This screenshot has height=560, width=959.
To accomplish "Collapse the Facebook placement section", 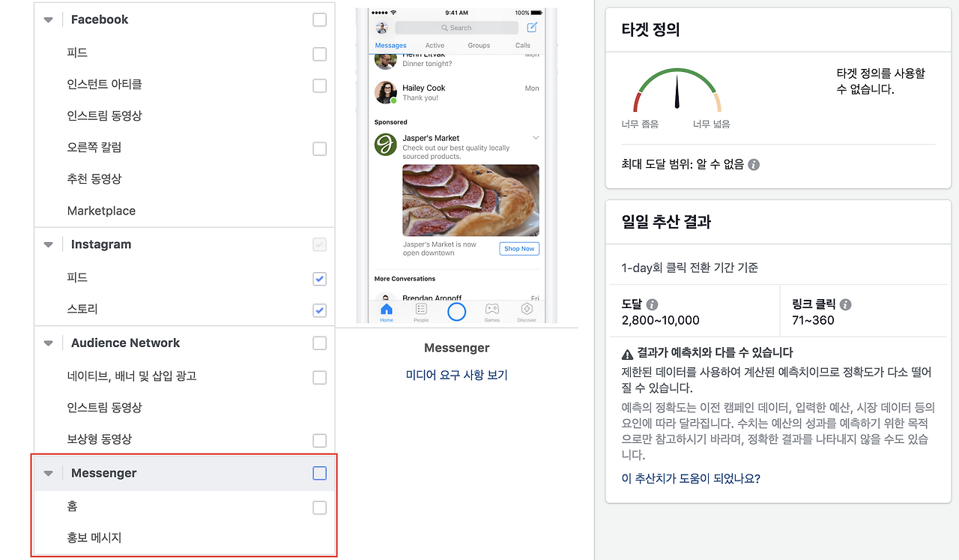I will pyautogui.click(x=48, y=19).
